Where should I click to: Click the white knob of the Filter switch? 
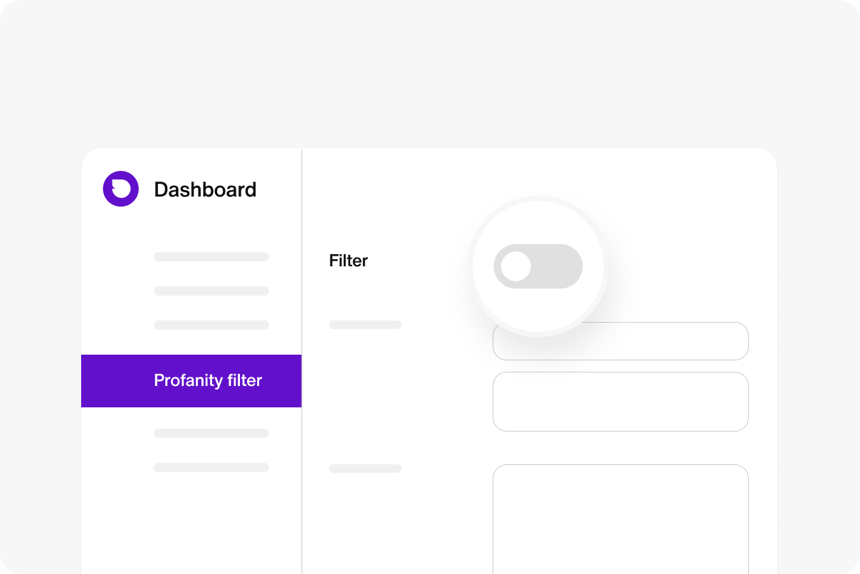[x=516, y=266]
